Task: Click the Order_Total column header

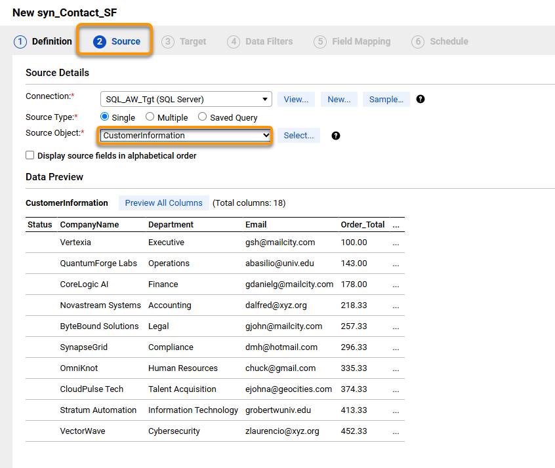Action: [x=362, y=225]
